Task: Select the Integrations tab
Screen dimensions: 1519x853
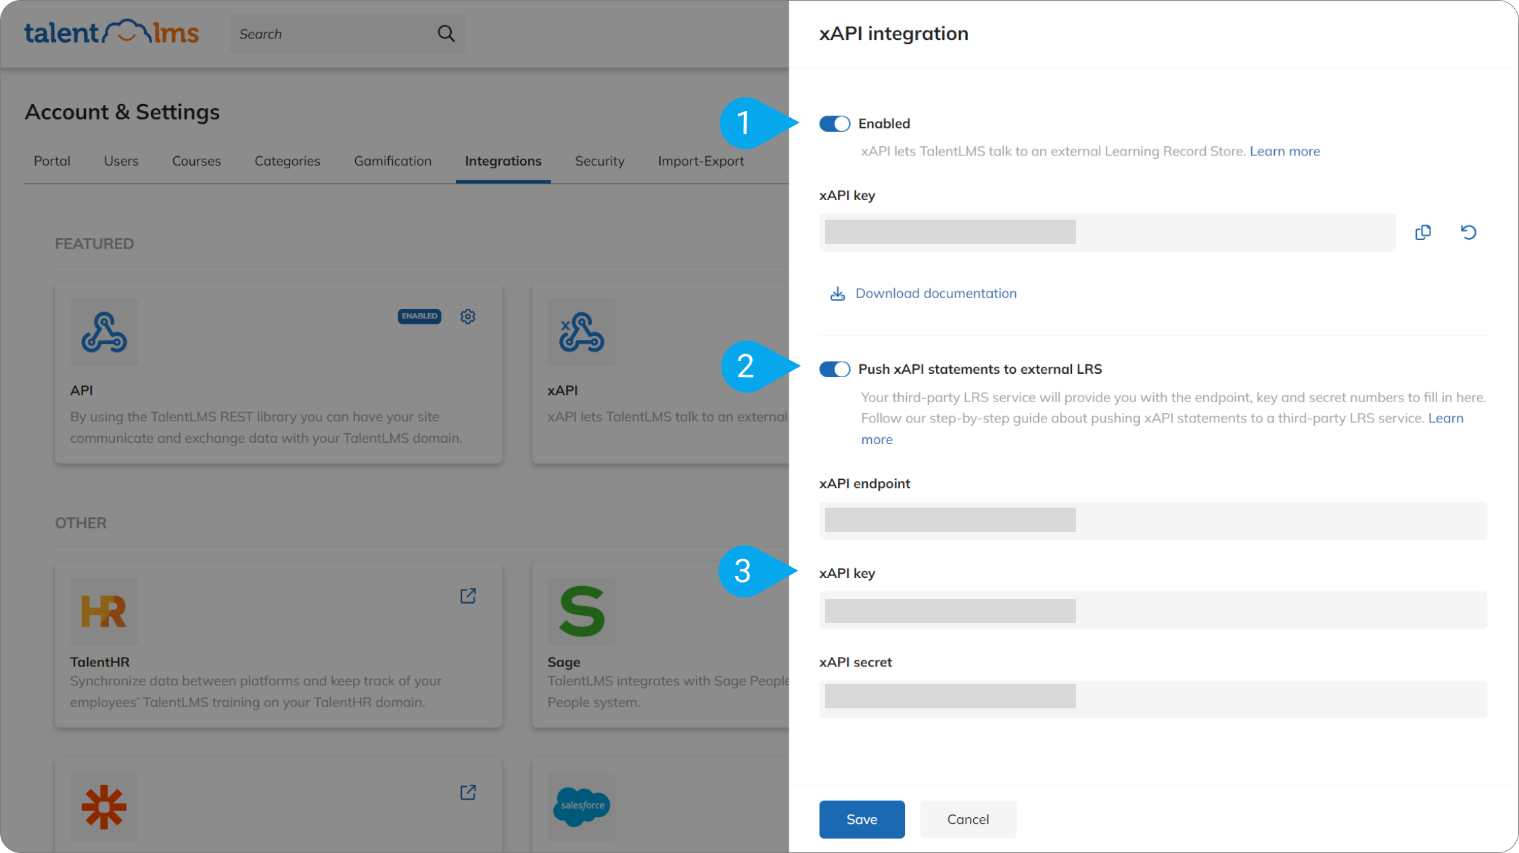Action: pyautogui.click(x=503, y=161)
